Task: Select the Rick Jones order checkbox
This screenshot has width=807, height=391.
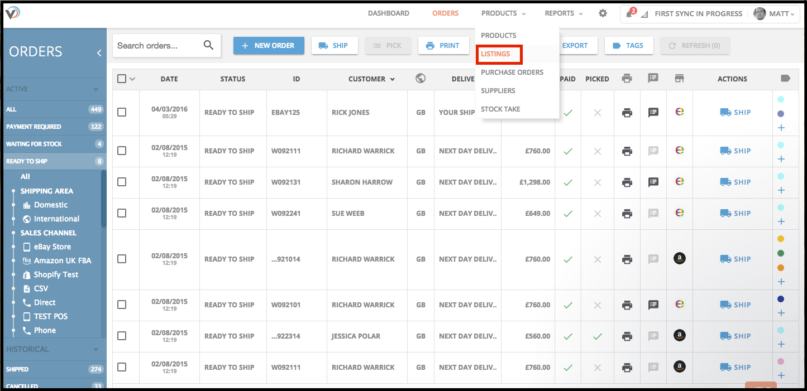Action: 122,112
